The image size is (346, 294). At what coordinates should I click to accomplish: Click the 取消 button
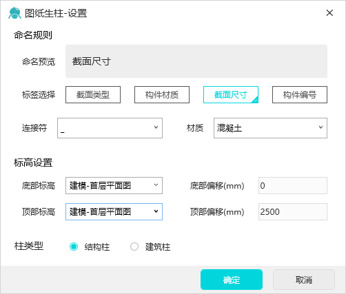pyautogui.click(x=304, y=280)
